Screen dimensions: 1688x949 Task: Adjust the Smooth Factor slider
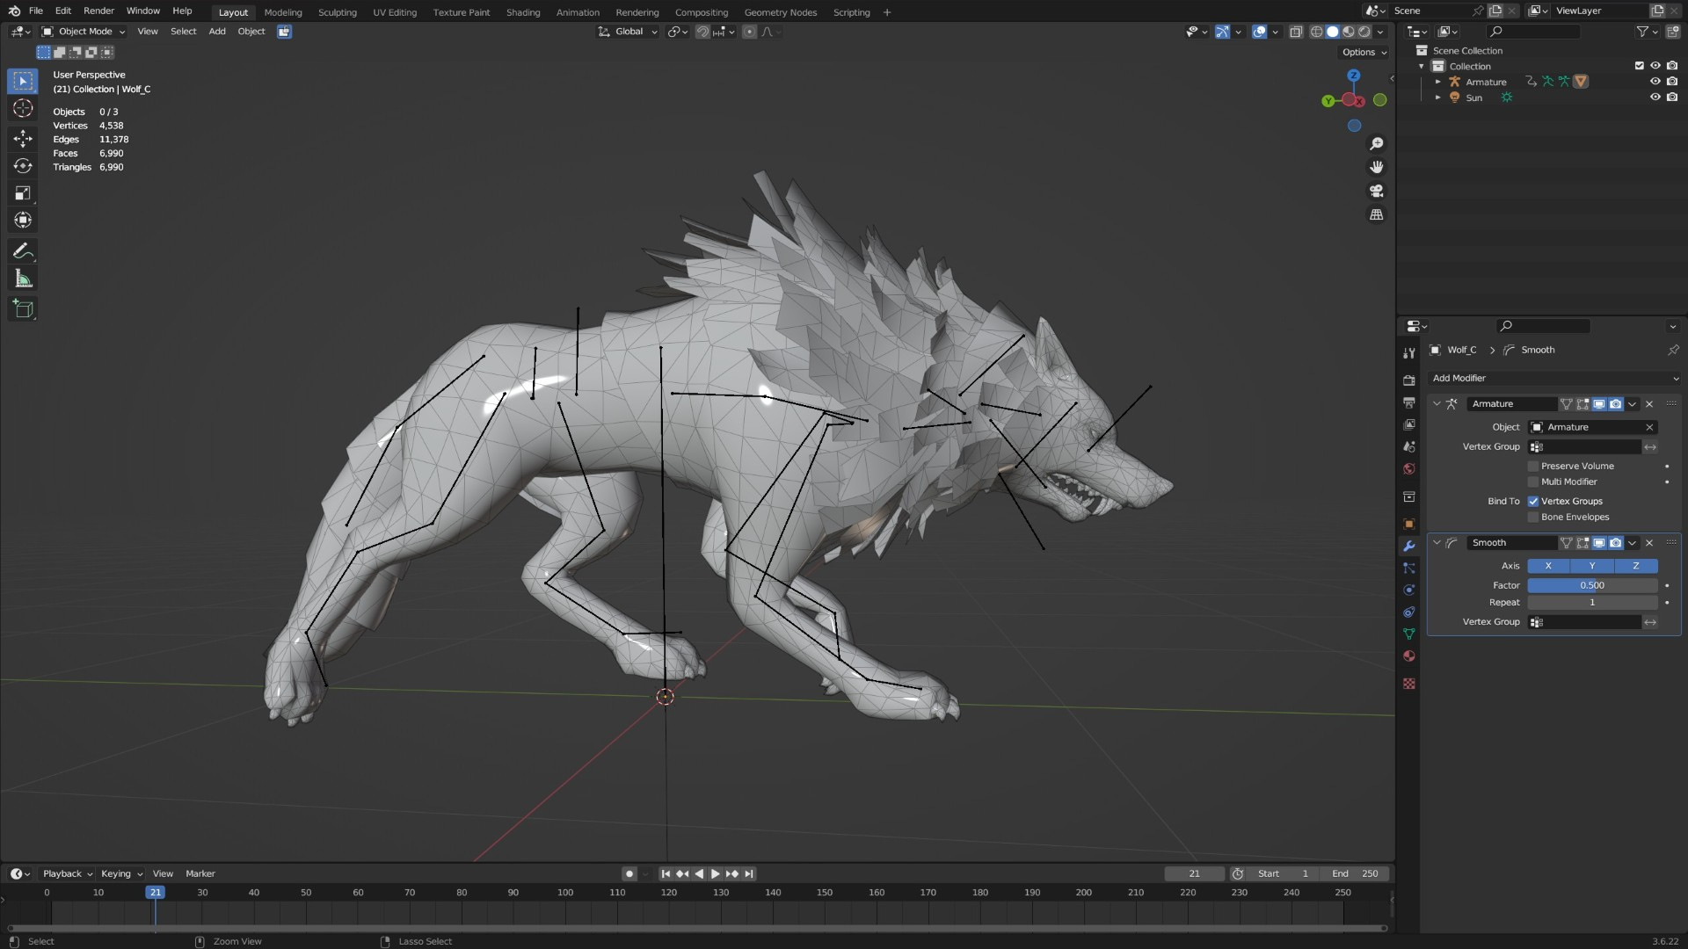1592,585
